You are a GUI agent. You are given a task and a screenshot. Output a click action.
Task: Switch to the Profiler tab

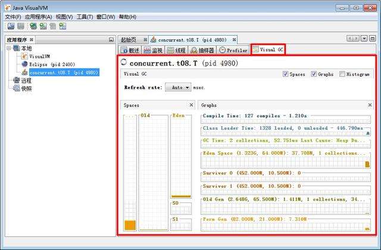tap(233, 50)
